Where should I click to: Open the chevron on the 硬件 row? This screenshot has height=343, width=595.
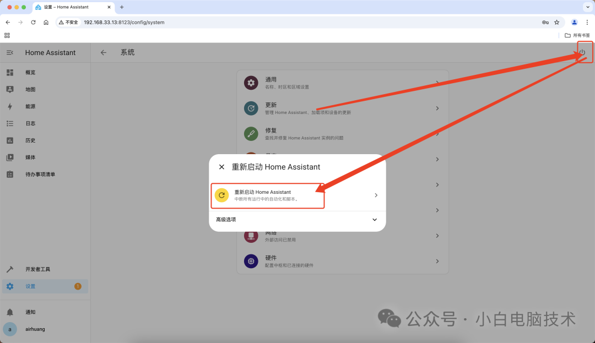pyautogui.click(x=437, y=261)
